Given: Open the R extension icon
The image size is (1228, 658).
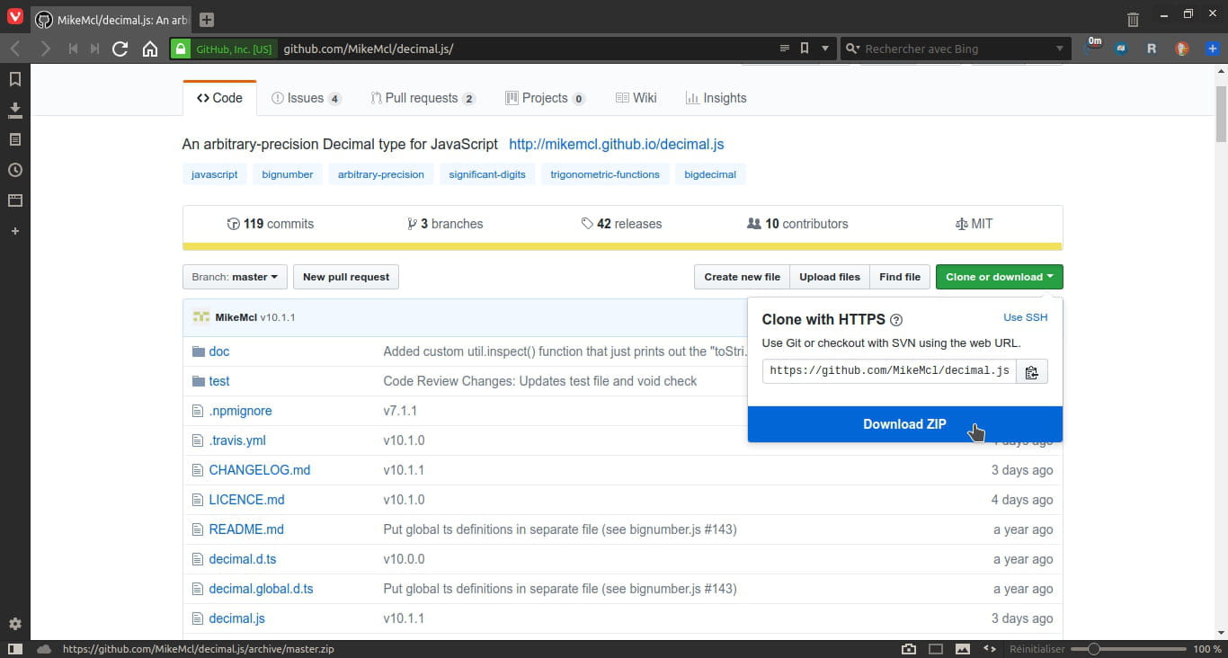Looking at the screenshot, I should (x=1152, y=49).
